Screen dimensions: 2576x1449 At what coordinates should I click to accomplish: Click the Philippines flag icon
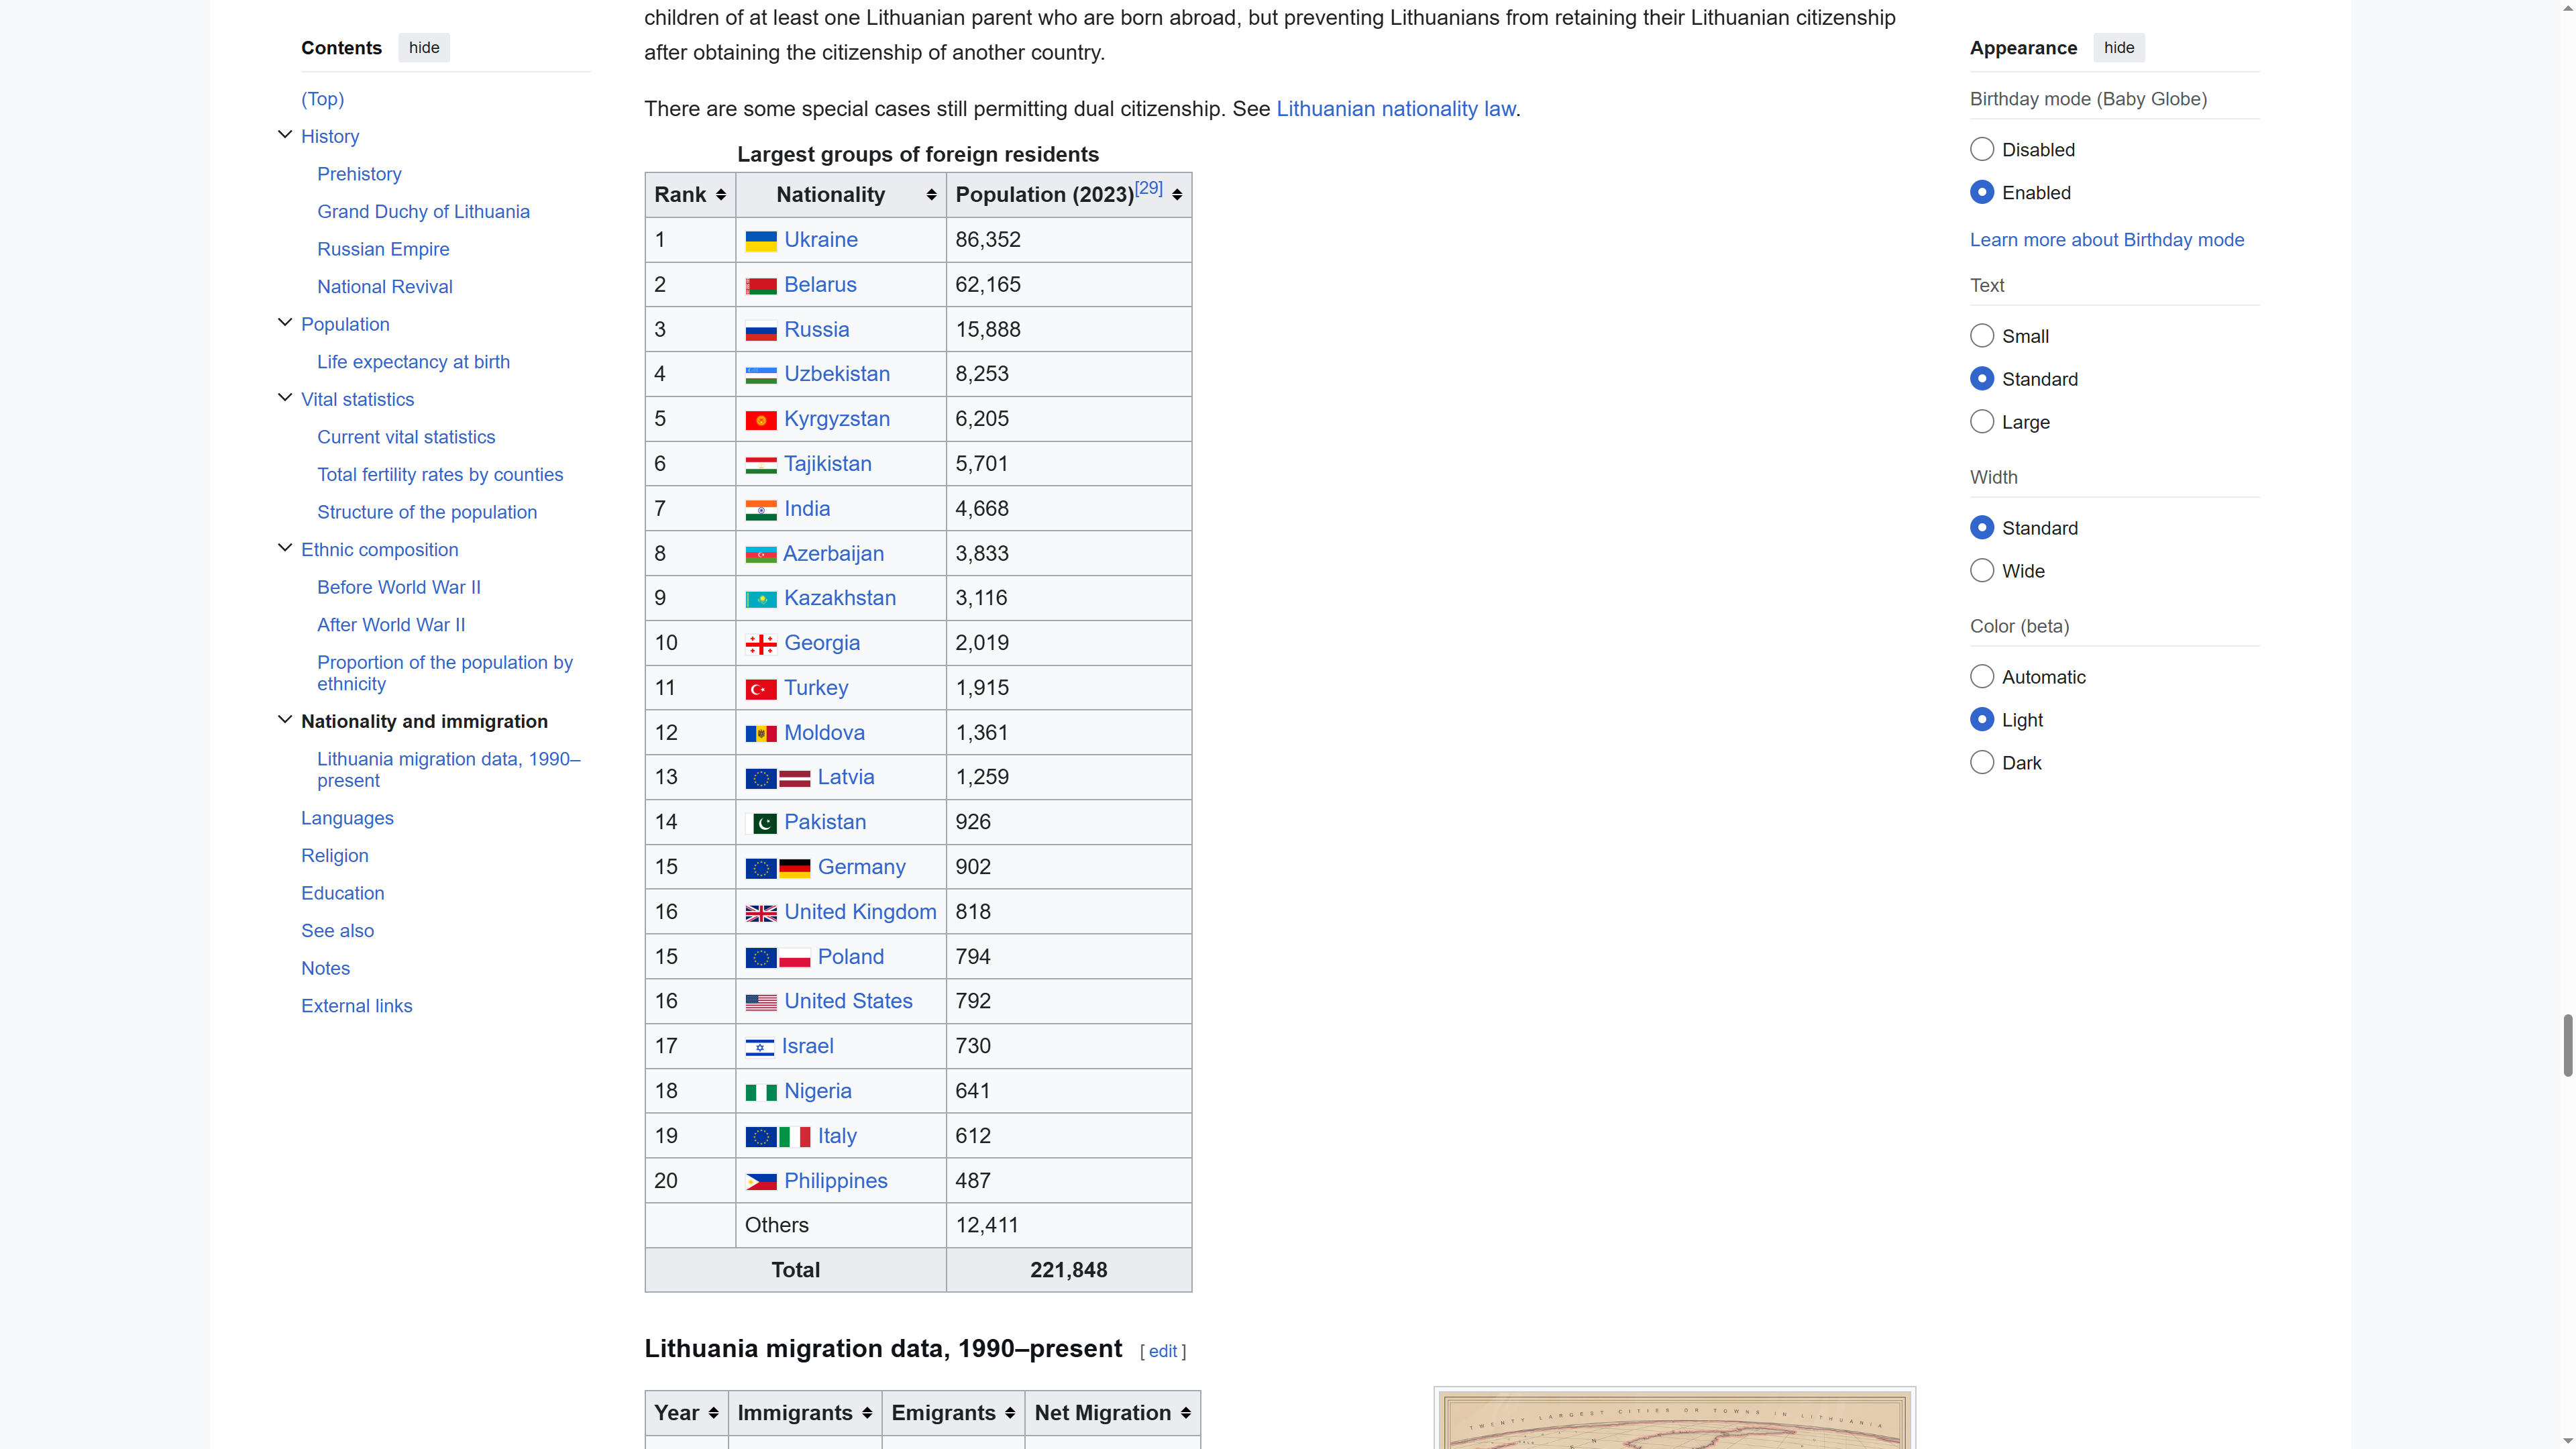[x=760, y=1182]
